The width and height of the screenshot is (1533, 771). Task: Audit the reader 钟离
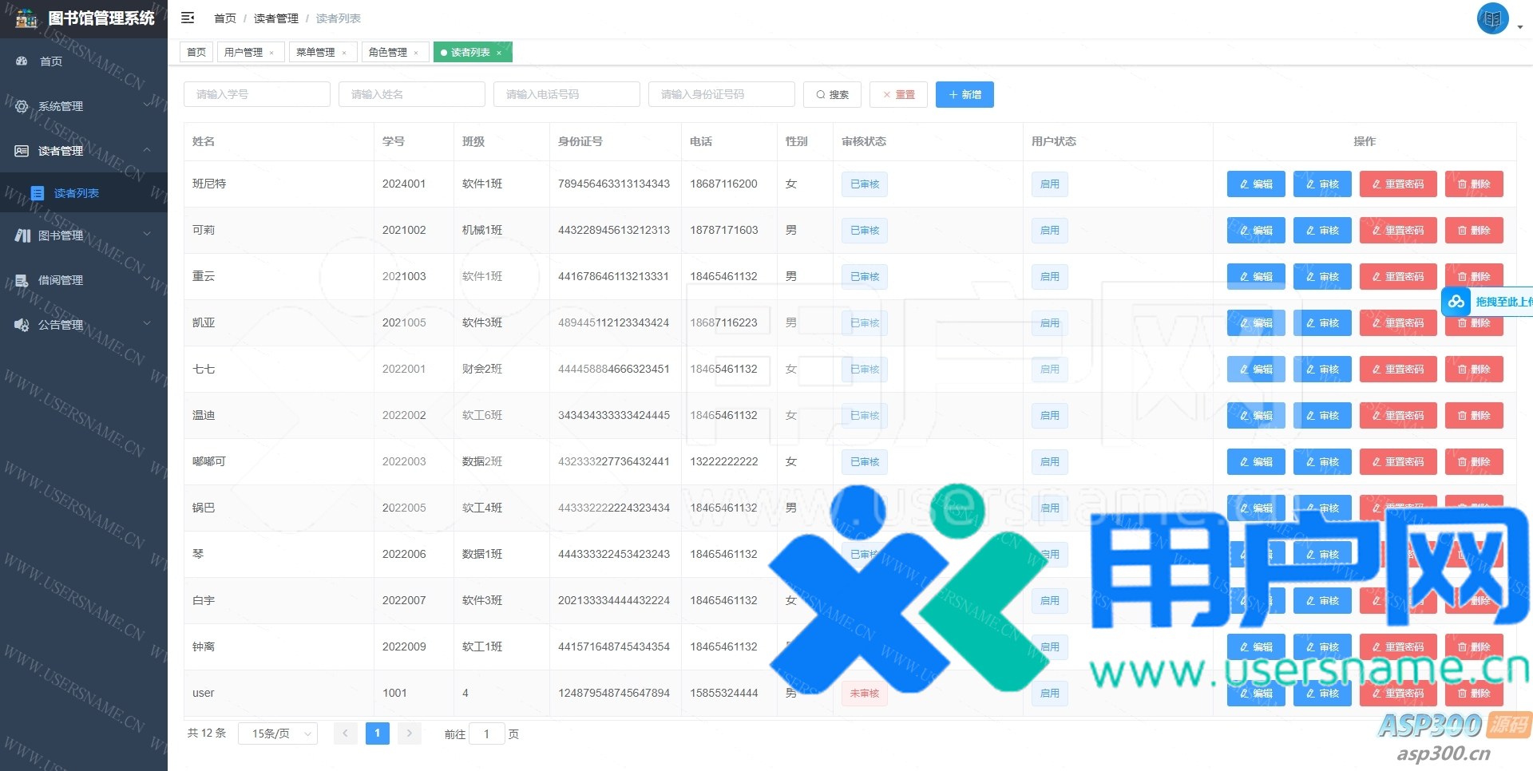(1322, 647)
